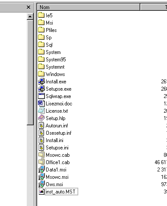Select the Autorun.inf settings file icon
This screenshot has height=206, width=167.
(x=41, y=126)
